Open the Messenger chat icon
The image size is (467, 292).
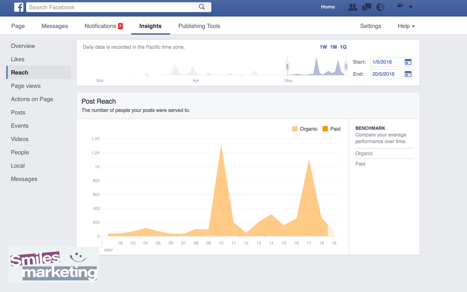pyautogui.click(x=366, y=7)
